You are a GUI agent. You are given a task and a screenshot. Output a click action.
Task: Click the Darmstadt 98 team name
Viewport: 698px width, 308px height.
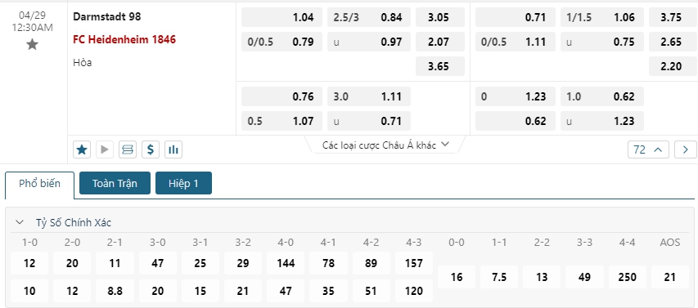(x=107, y=16)
